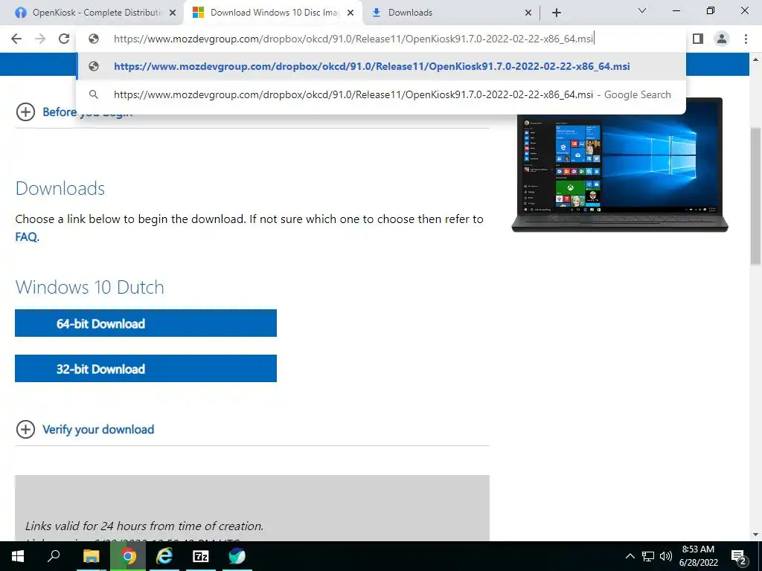The width and height of the screenshot is (762, 571).
Task: Start the 32-bit Download
Action: tap(146, 369)
